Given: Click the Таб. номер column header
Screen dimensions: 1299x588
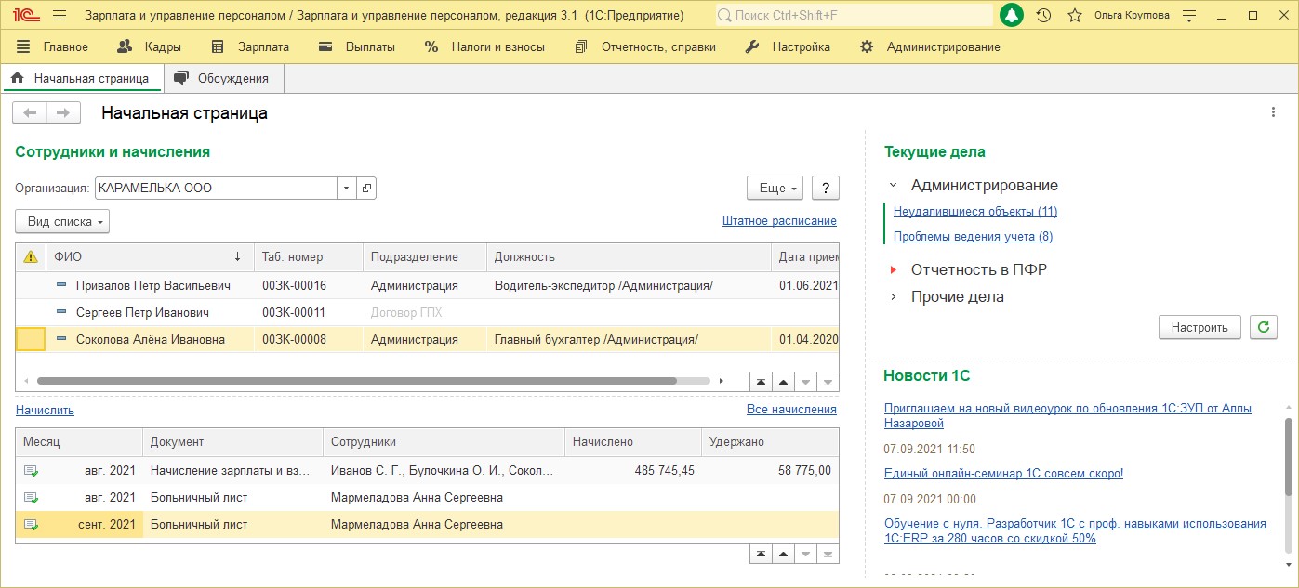Looking at the screenshot, I should point(308,256).
